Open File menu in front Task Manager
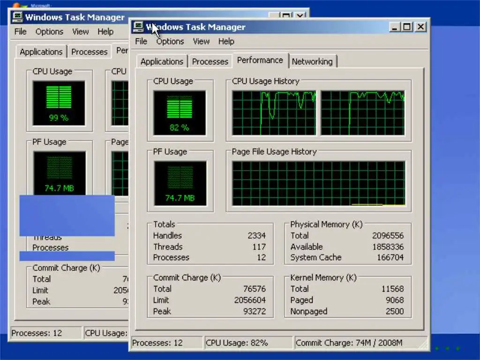The image size is (480, 360). [x=141, y=41]
